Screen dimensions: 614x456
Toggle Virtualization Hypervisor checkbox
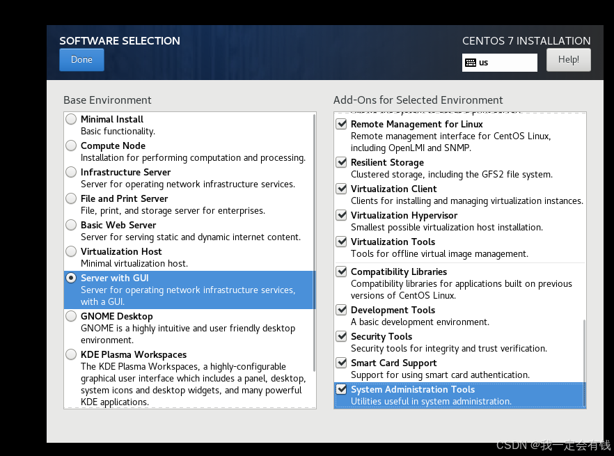click(341, 215)
